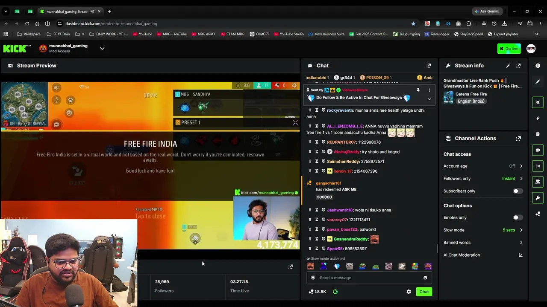
Task: Timeout pavan_boss123 with hourglass icon
Action: [317, 229]
